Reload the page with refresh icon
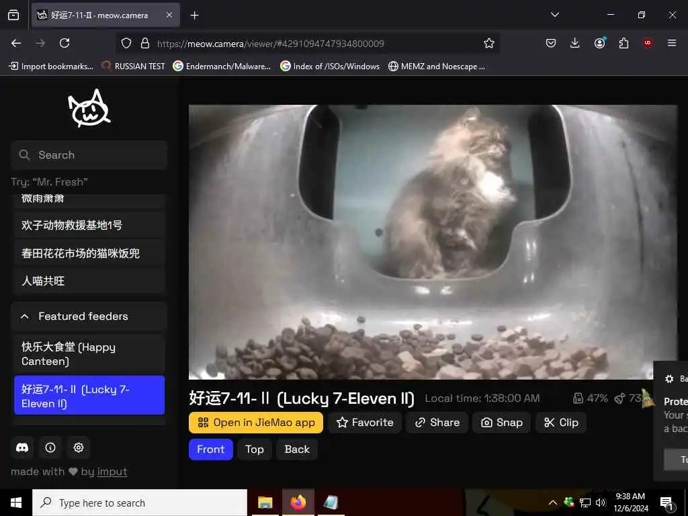 [x=64, y=43]
